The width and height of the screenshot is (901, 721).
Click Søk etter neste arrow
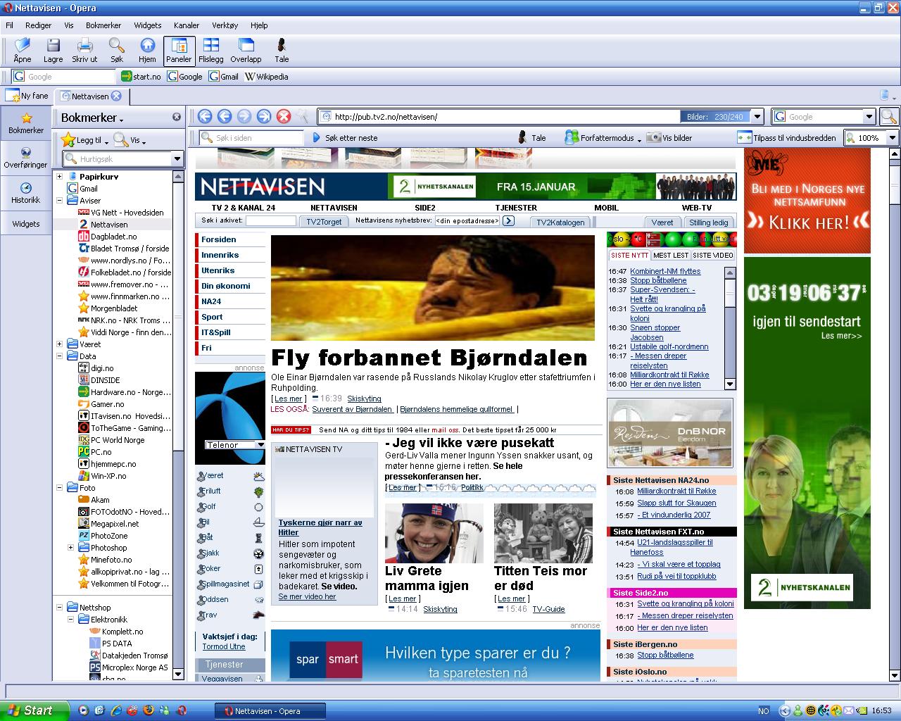pos(316,138)
